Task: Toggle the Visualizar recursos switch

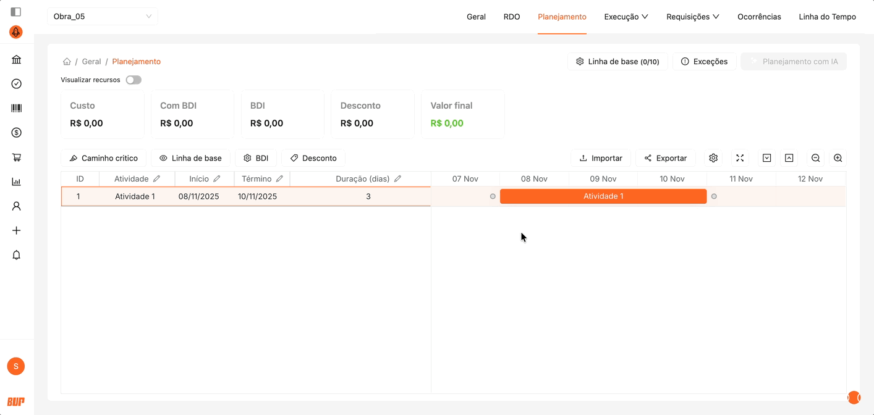Action: 134,80
